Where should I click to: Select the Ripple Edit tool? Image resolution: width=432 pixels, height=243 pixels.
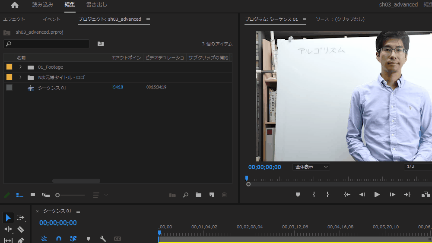point(8,229)
